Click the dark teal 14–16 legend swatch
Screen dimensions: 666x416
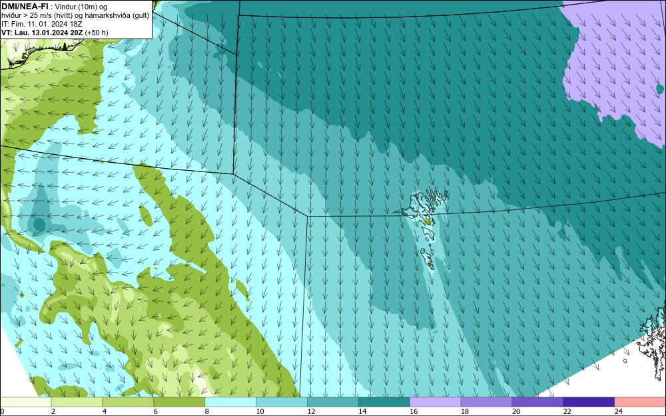pyautogui.click(x=384, y=402)
